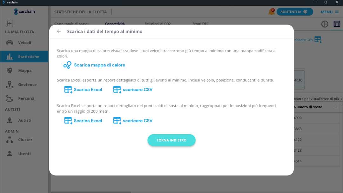Screen dimensions: 343x193
Task: Click the 'Numero di soste' column menu
Action: (335, 107)
